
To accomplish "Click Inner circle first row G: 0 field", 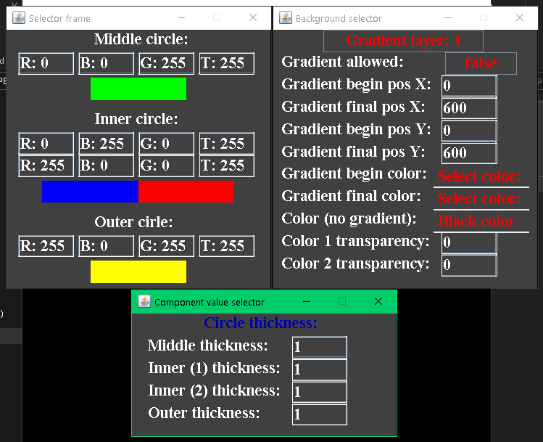I will [167, 144].
